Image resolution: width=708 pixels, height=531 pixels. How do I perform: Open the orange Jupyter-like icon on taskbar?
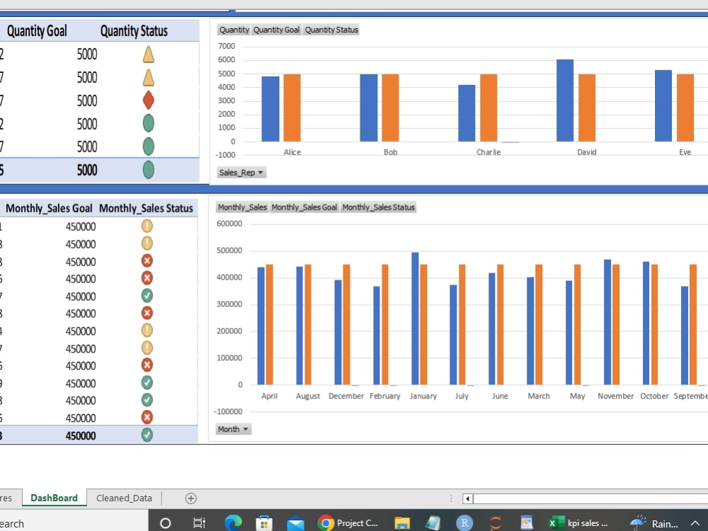[x=496, y=523]
